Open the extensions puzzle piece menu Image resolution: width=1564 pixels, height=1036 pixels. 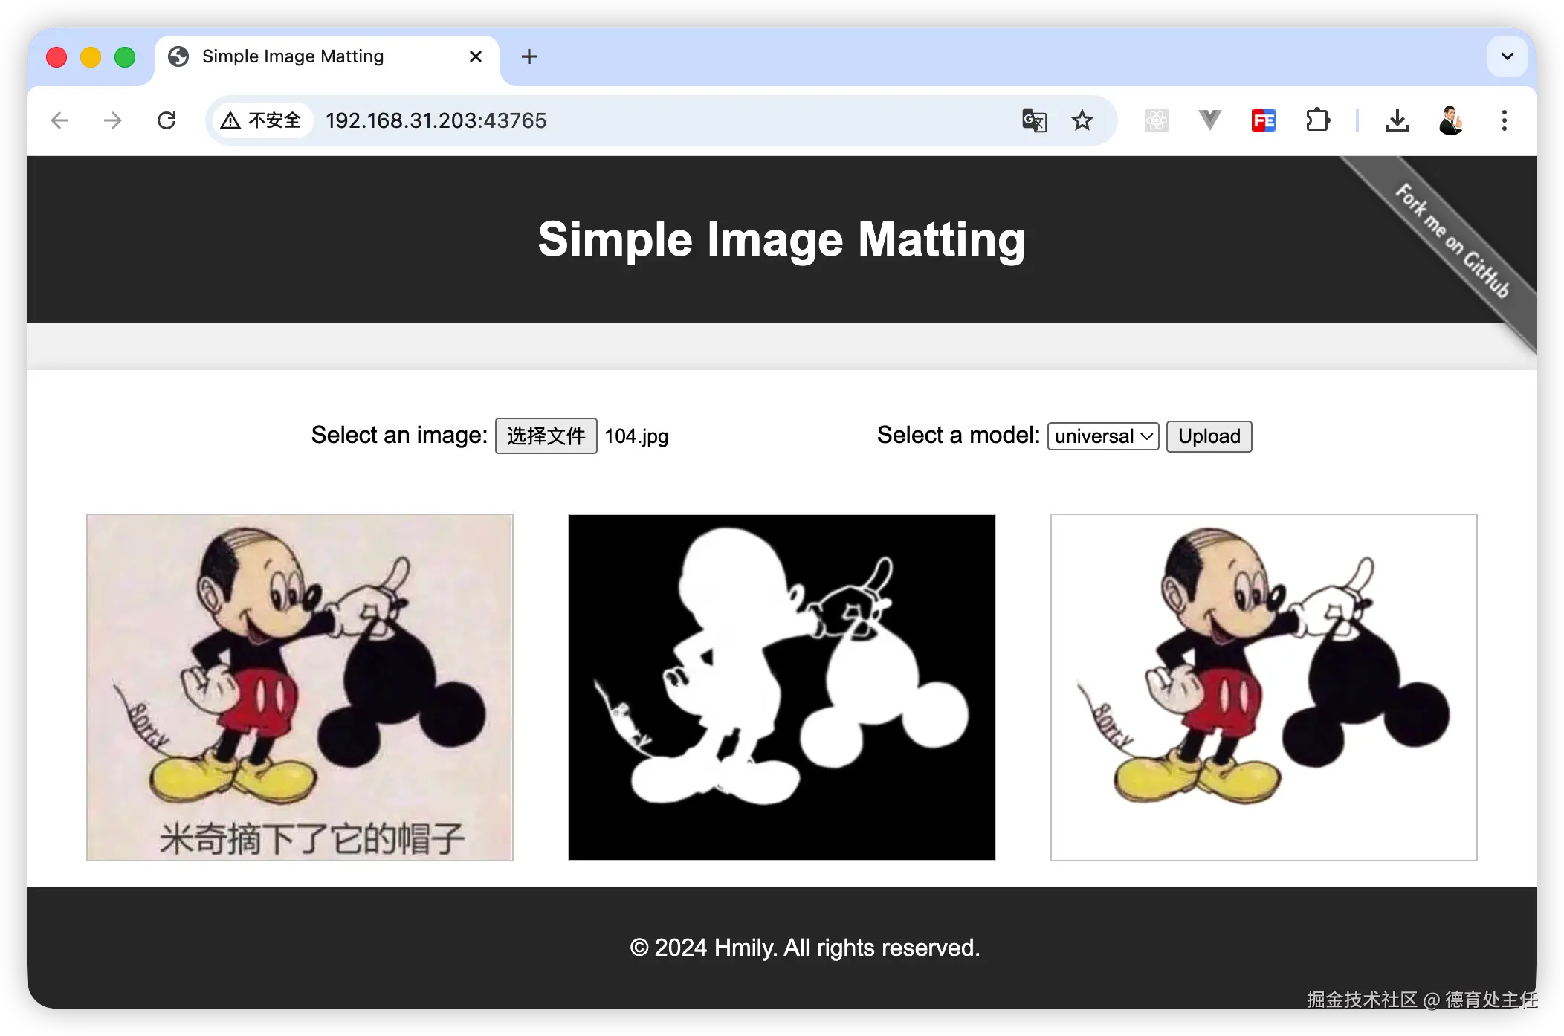1317,120
